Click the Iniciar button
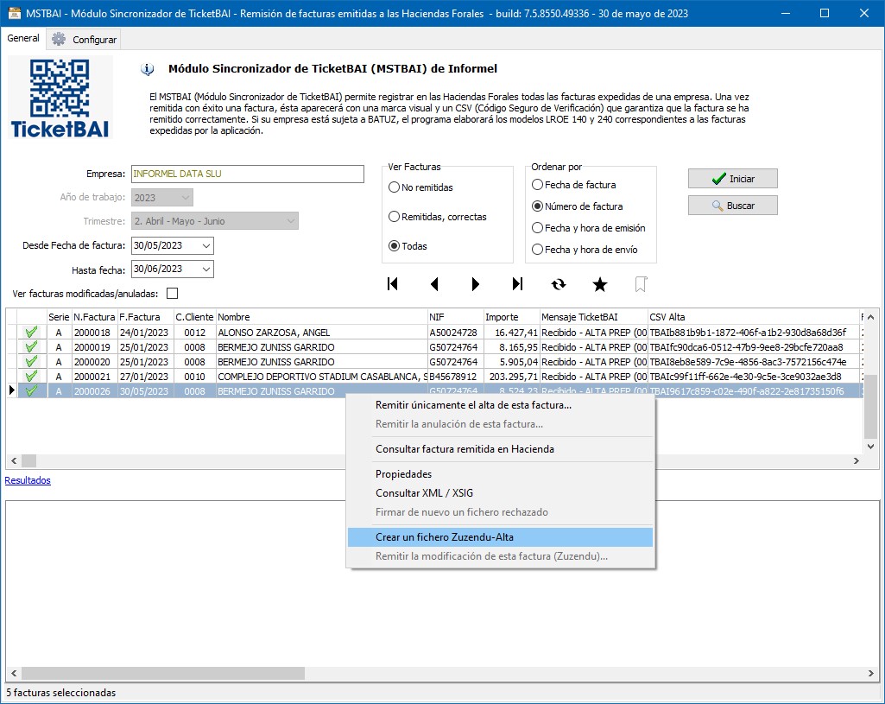The image size is (885, 704). pyautogui.click(x=733, y=179)
